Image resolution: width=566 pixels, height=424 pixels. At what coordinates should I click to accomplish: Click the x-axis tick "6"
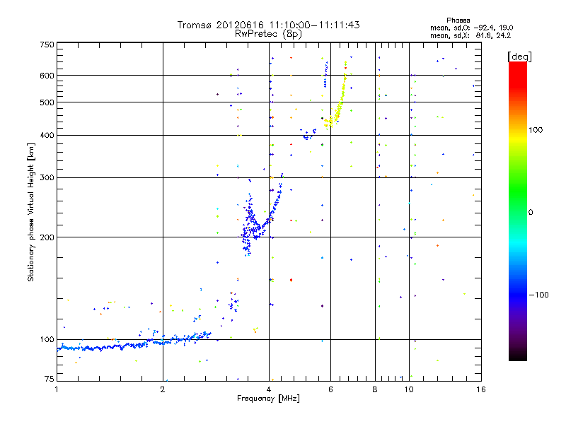point(330,389)
